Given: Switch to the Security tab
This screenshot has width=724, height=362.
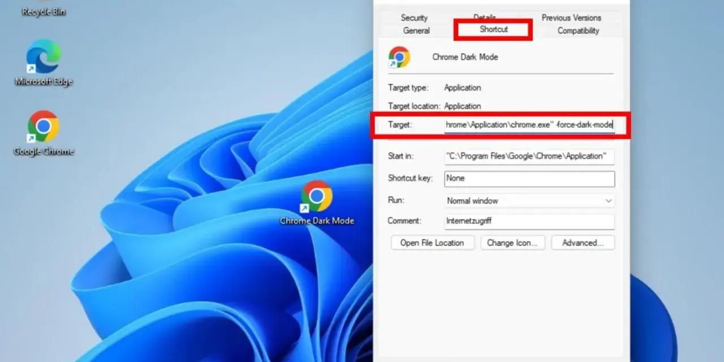Looking at the screenshot, I should click(x=415, y=18).
